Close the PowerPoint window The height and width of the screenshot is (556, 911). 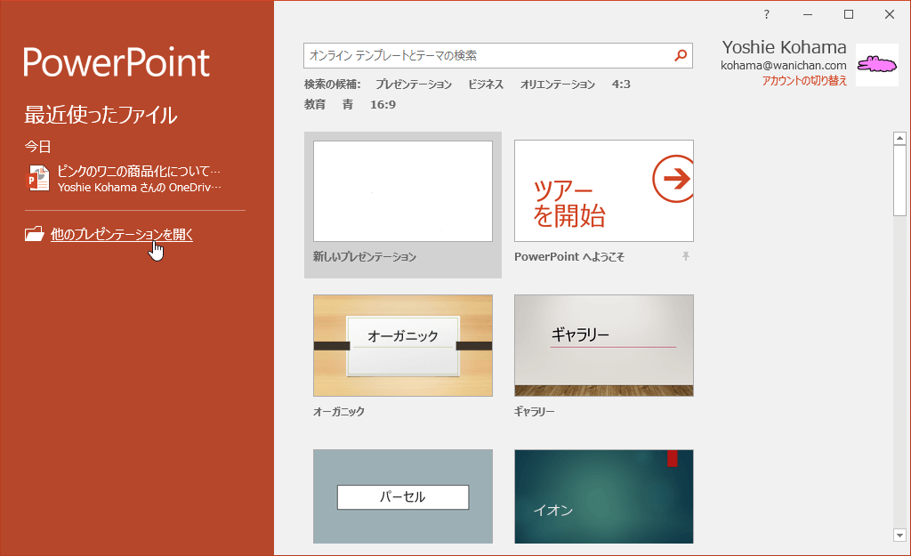[x=890, y=14]
